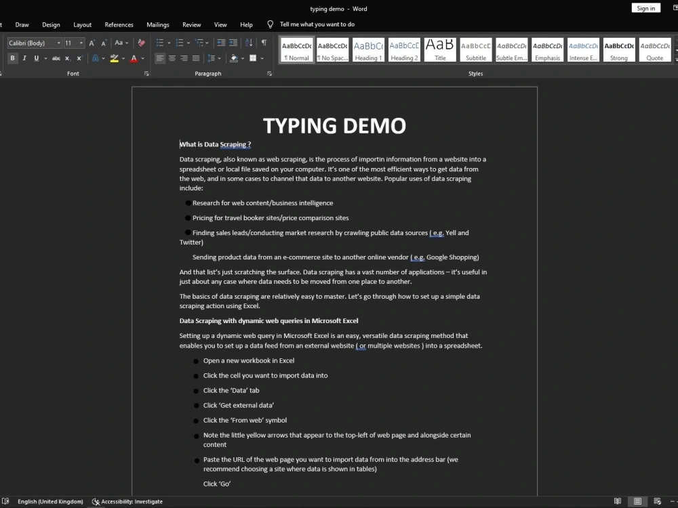This screenshot has width=678, height=508.
Task: Apply superscript formatting
Action: (x=79, y=58)
